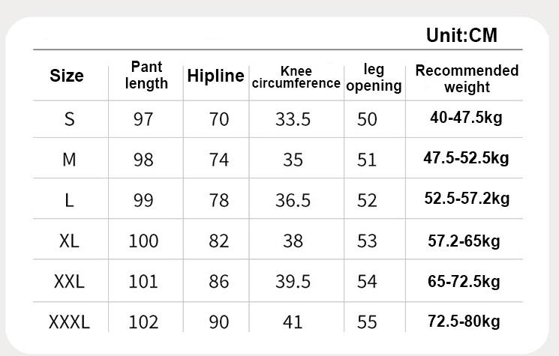Click the "Size" column header
Image resolution: width=559 pixels, height=356 pixels.
(x=67, y=76)
